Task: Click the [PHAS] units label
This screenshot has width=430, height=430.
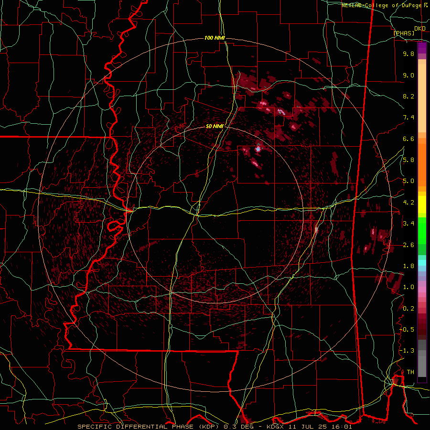Action: (x=404, y=33)
